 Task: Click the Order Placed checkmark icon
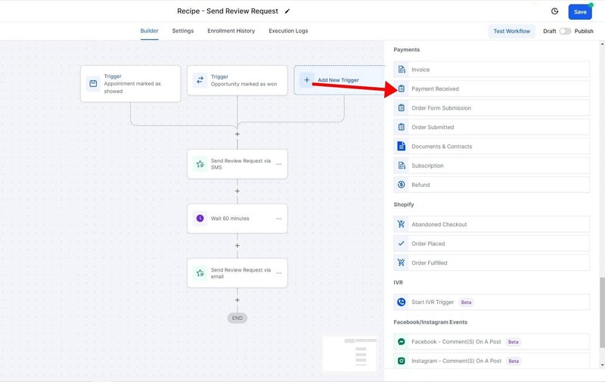402,244
